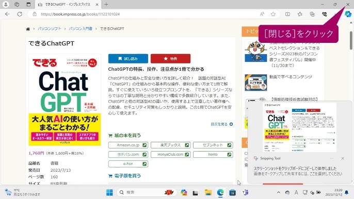This screenshot has height=199, width=354.
Task: Buy from Amazon.co.jp button
Action: 128,145
